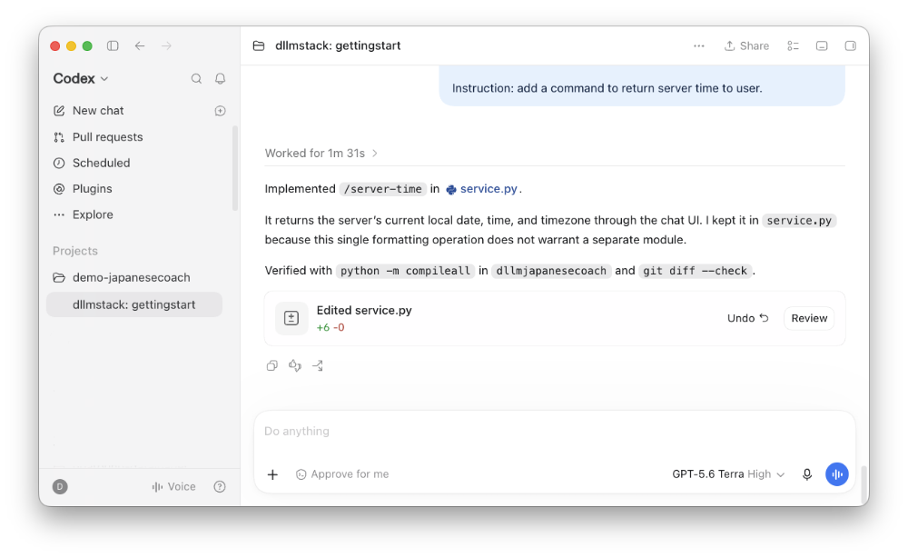908x558 pixels.
Task: Open the GPT-5.6 Terra High model dropdown
Action: point(728,474)
